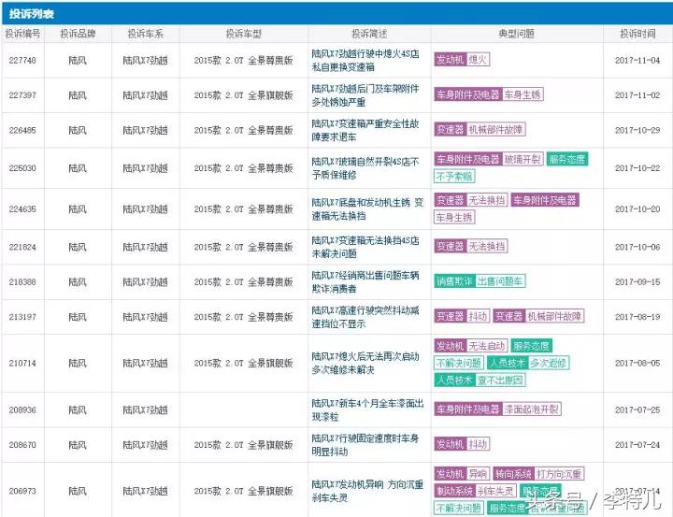673x517 pixels.
Task: Click the 机械部件故障 tag in row 226485
Action: (495, 129)
